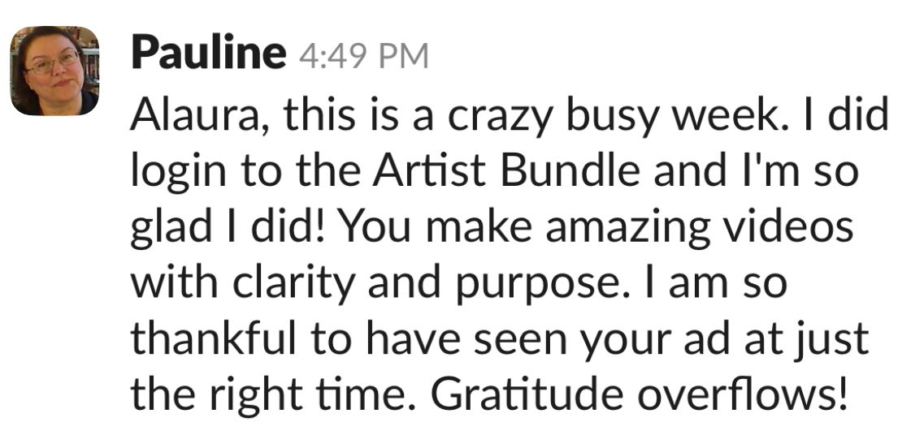Open profile via the Pauline sender name

coord(208,55)
